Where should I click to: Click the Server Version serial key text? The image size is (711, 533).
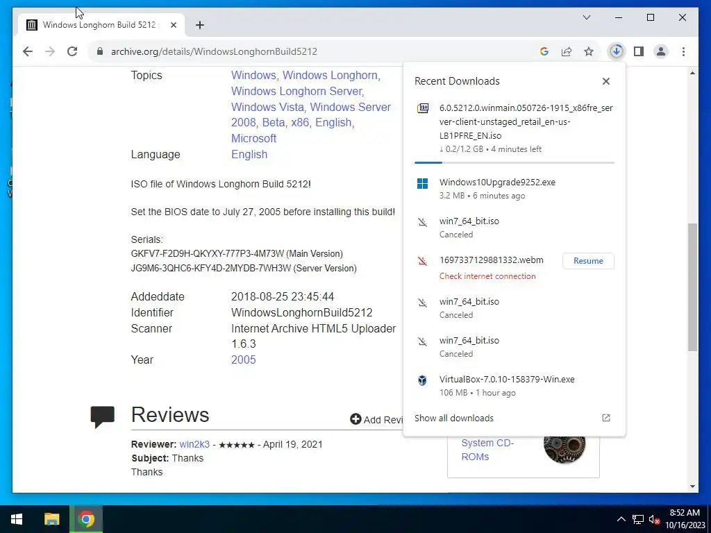[x=244, y=269]
